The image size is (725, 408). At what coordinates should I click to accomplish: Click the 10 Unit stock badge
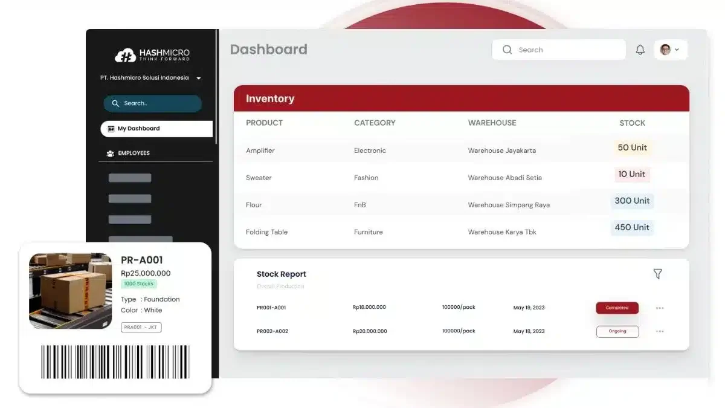coord(632,174)
